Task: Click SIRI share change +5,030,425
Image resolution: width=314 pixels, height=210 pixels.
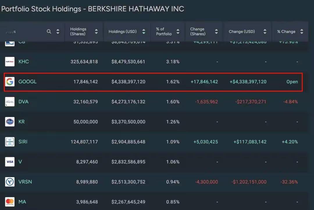Action: (206, 142)
